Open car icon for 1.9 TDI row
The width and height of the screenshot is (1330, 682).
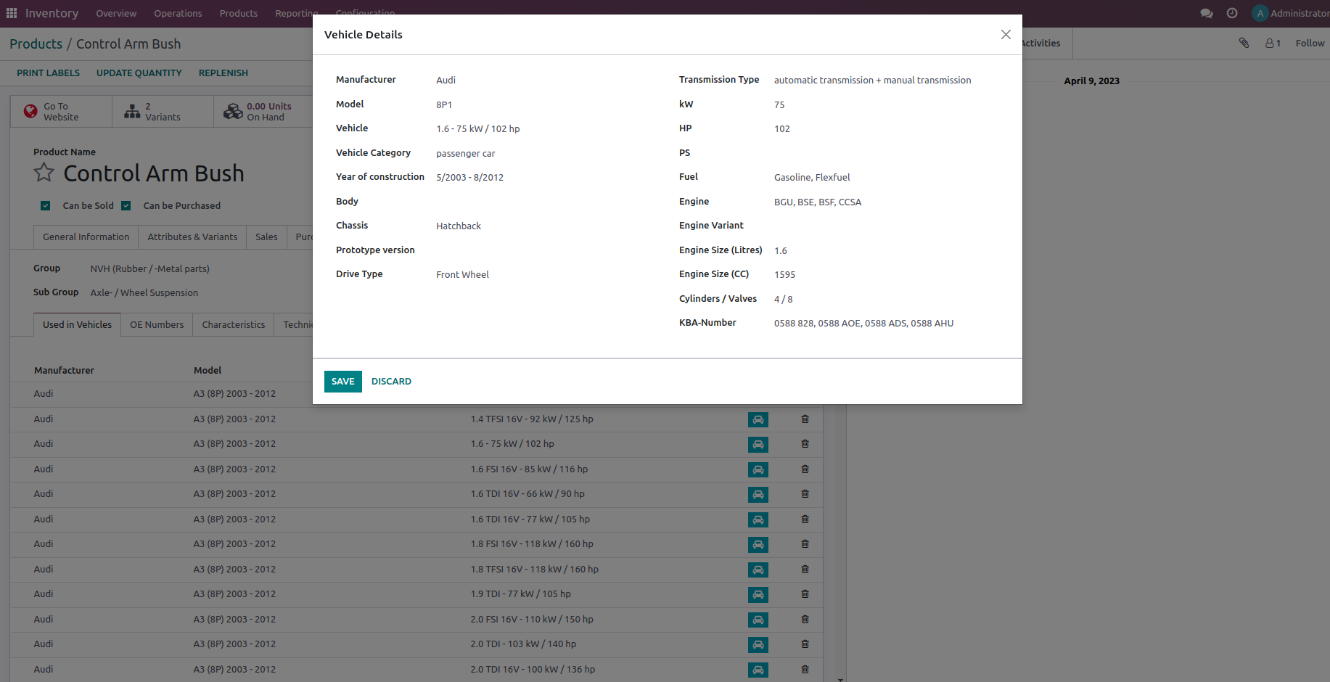[x=758, y=594]
